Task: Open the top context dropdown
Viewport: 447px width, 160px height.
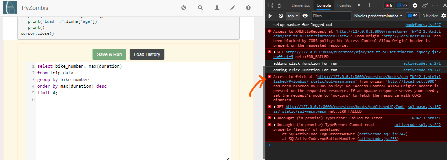Action: 293,16
